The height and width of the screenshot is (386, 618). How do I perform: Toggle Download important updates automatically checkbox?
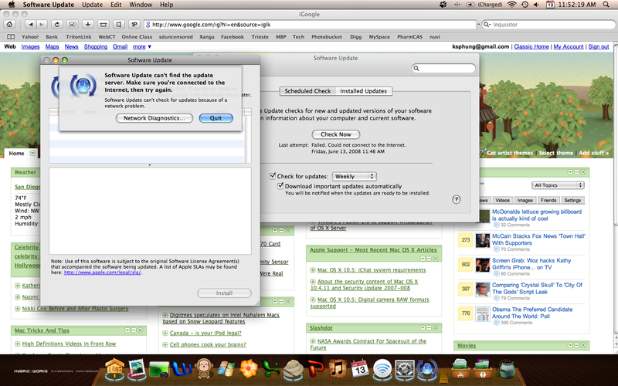coord(280,185)
